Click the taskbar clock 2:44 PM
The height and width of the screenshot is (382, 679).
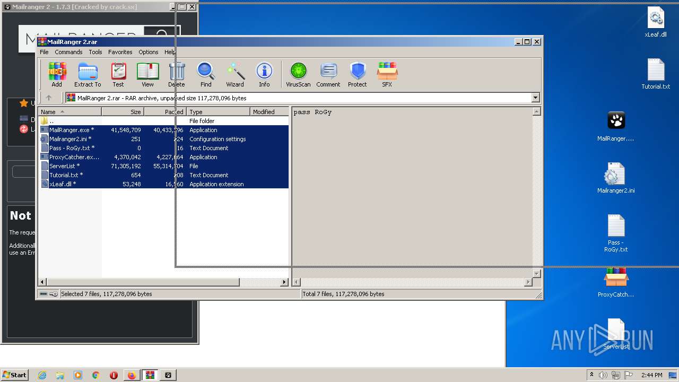(x=651, y=375)
